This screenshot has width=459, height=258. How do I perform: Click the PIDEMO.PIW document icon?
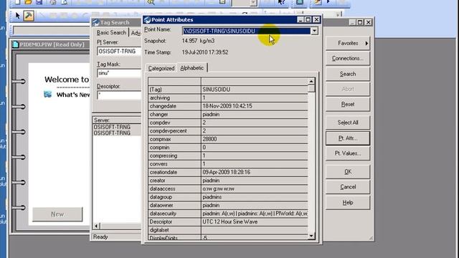coord(15,44)
